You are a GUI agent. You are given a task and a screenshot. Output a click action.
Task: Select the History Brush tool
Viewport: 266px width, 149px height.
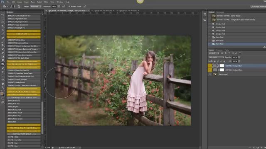pyautogui.click(x=3, y=49)
